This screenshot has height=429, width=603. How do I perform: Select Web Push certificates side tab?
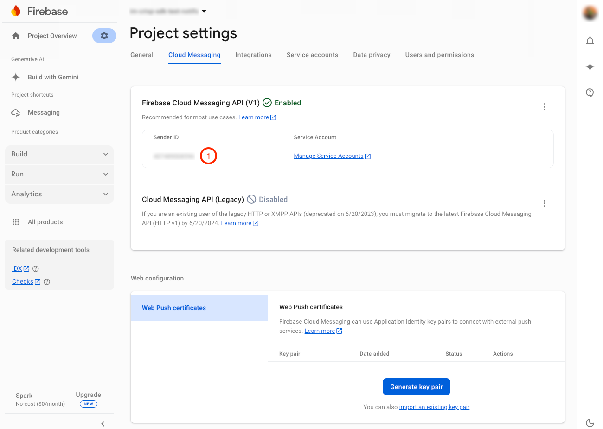tap(199, 308)
